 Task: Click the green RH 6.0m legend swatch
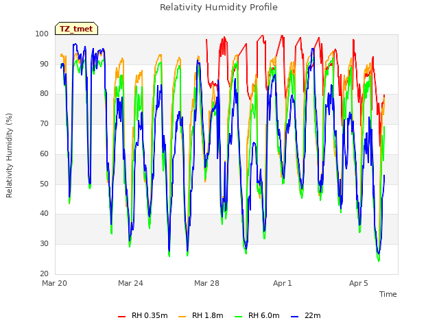(x=238, y=317)
